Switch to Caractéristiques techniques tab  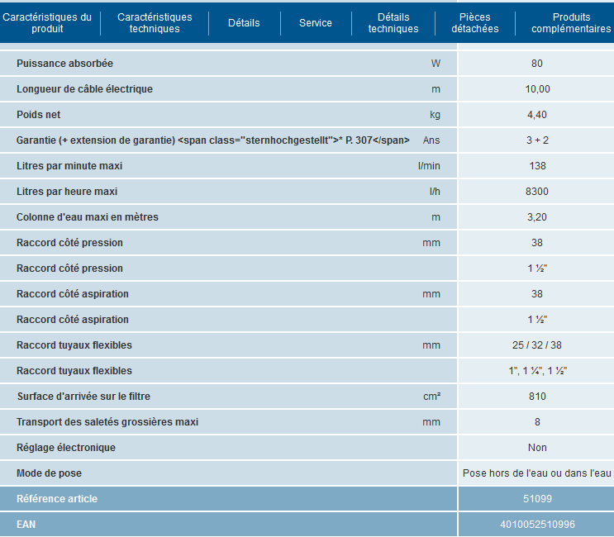(155, 23)
